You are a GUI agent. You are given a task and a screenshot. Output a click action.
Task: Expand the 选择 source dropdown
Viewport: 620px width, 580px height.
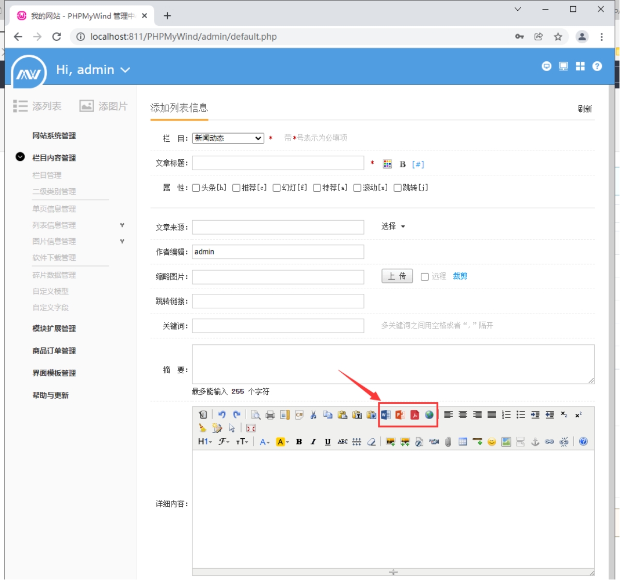pyautogui.click(x=393, y=226)
